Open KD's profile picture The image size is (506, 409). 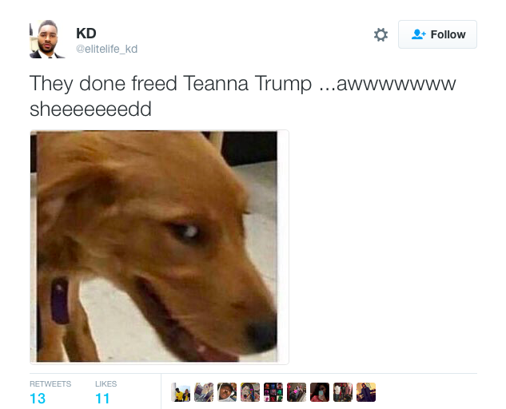pyautogui.click(x=47, y=39)
